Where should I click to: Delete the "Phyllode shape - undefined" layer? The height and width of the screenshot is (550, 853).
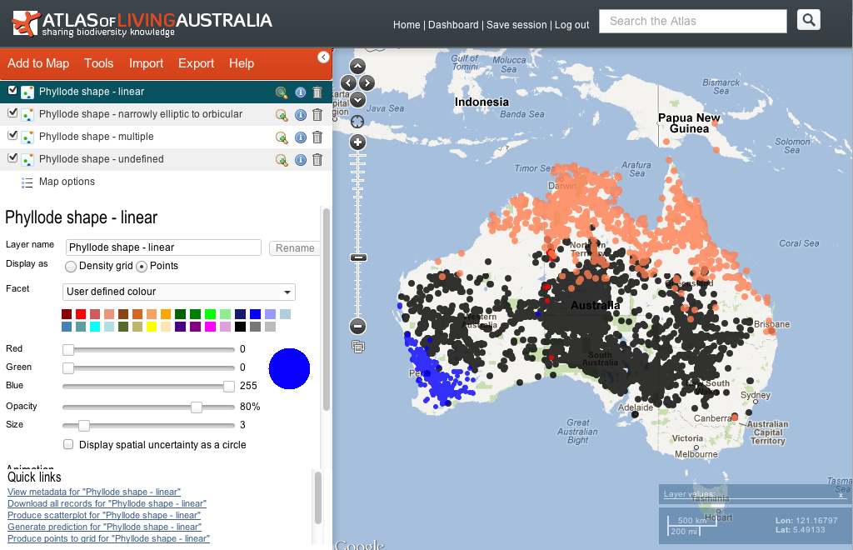point(317,160)
